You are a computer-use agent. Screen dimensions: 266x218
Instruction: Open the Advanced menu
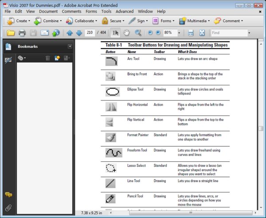point(125,11)
